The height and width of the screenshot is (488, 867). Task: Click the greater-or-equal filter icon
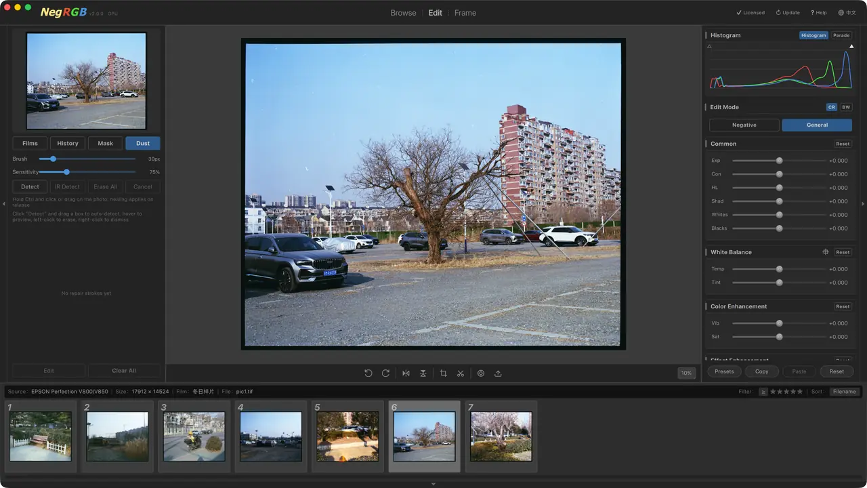[x=763, y=392]
